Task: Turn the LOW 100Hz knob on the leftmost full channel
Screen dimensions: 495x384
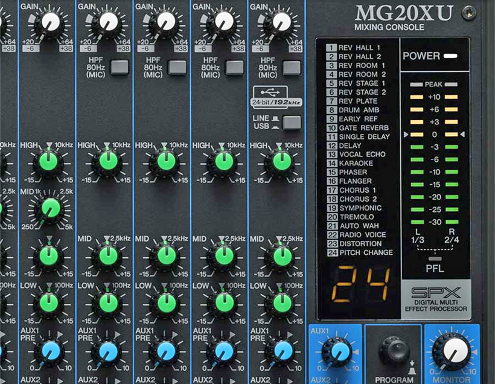Action: click(x=48, y=303)
